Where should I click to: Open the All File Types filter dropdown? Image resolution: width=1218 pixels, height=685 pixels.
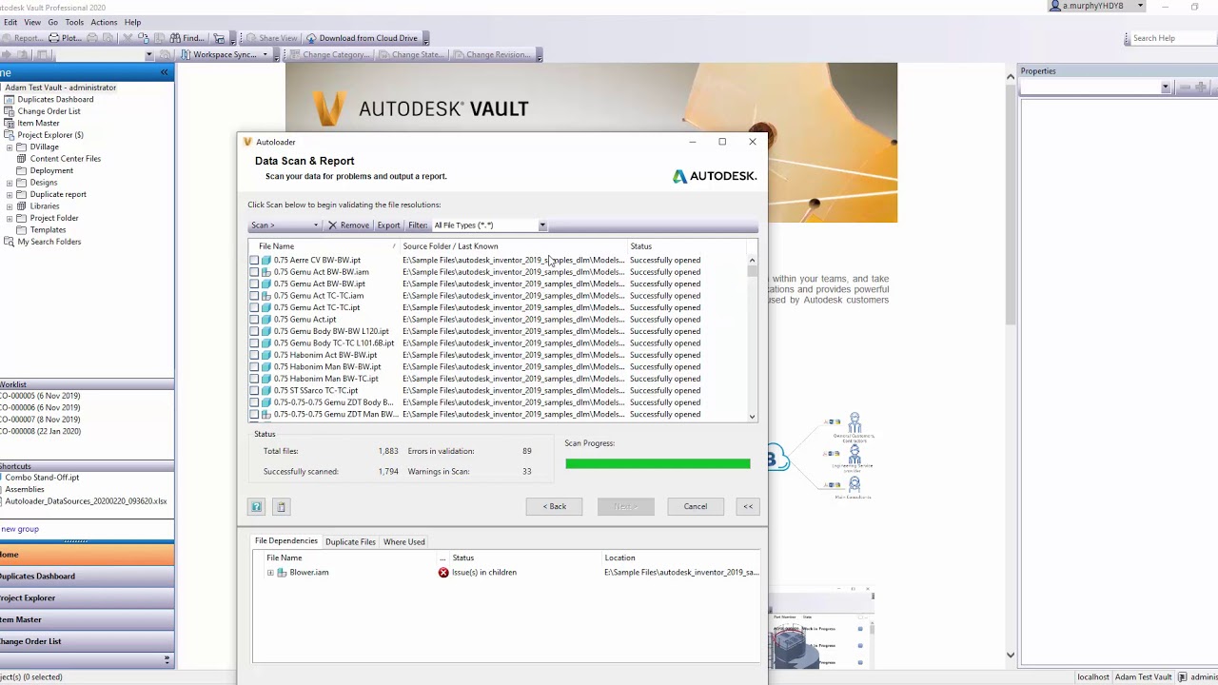tap(542, 225)
